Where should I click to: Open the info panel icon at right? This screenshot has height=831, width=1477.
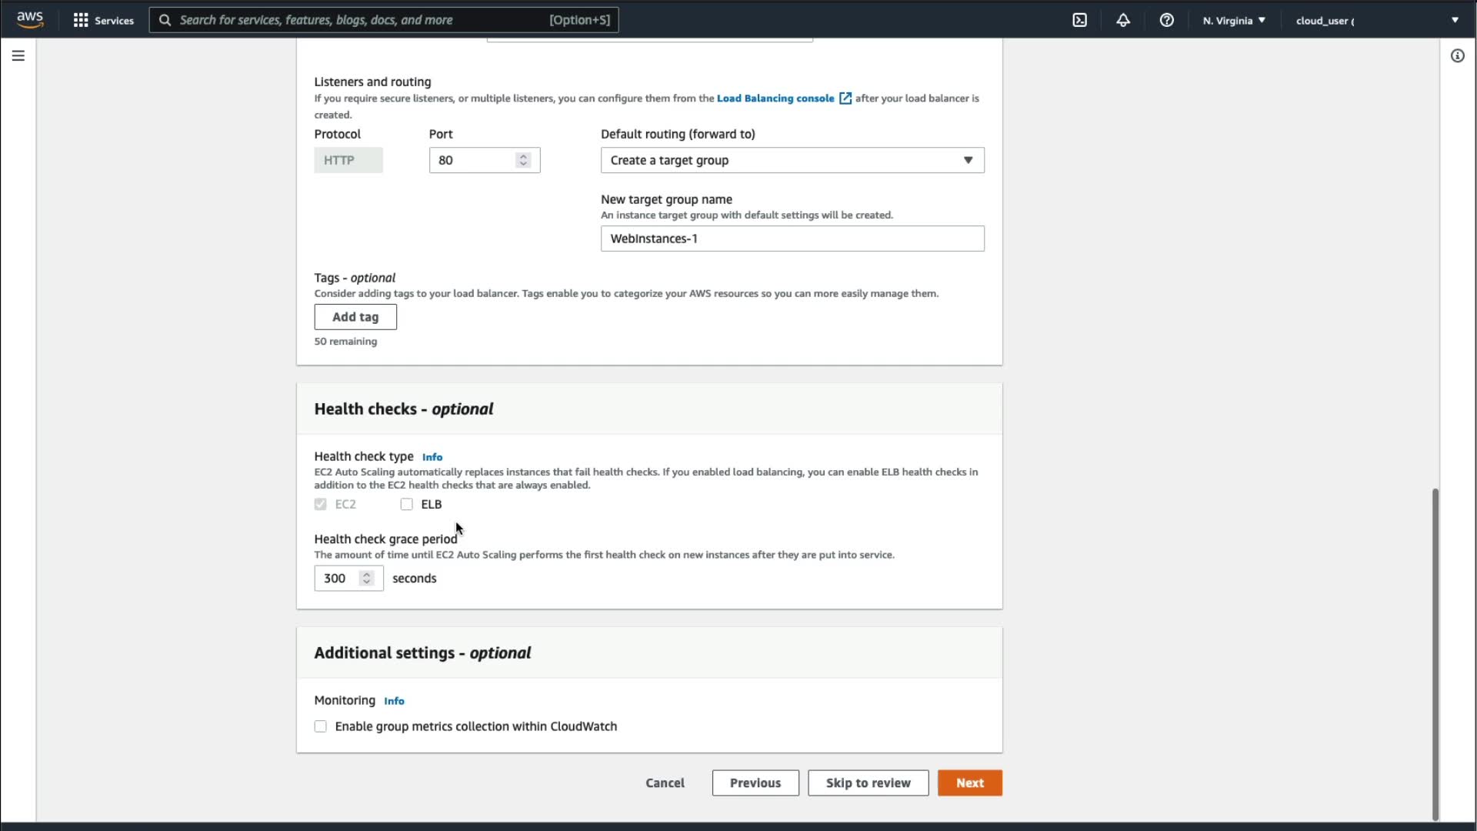(x=1457, y=55)
